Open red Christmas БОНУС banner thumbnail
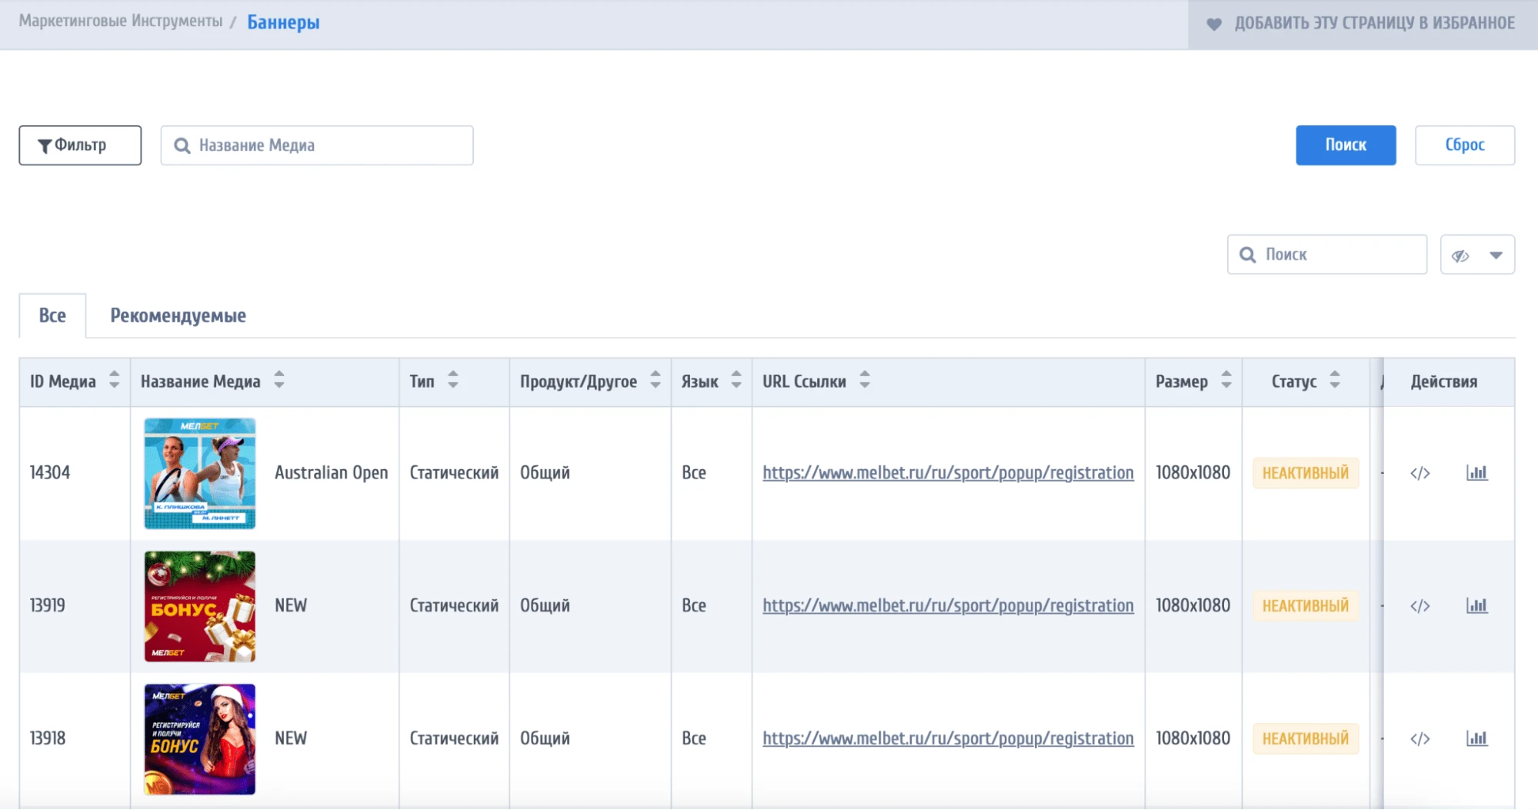 click(x=200, y=606)
